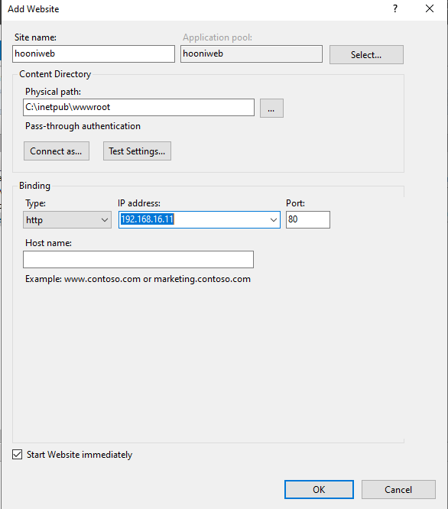Click the Binding group label
This screenshot has width=448, height=509.
click(34, 186)
